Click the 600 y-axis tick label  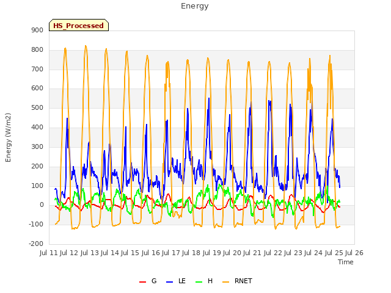[x=37, y=88]
